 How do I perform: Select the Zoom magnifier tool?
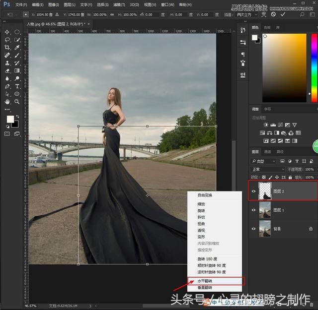(x=17, y=102)
